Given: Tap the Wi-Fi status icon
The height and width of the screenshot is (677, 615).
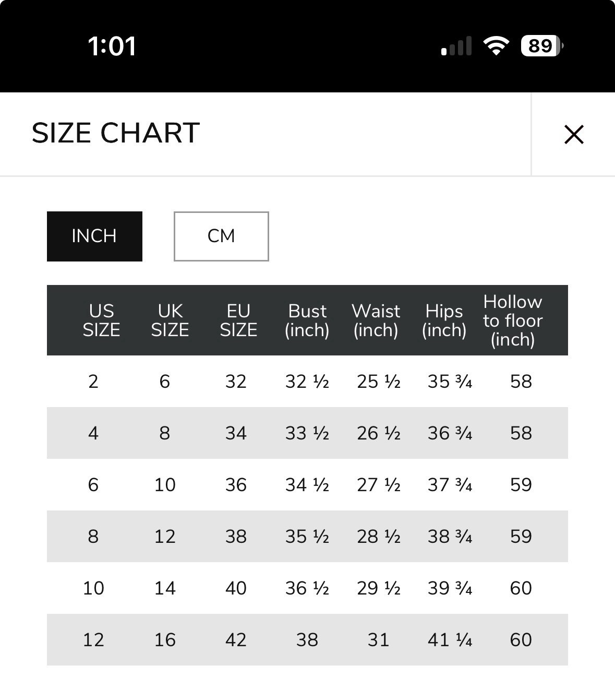Looking at the screenshot, I should point(496,46).
